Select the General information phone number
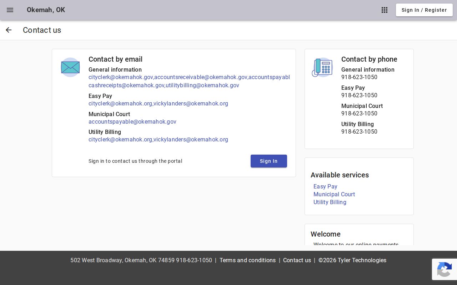457x285 pixels. tap(359, 77)
